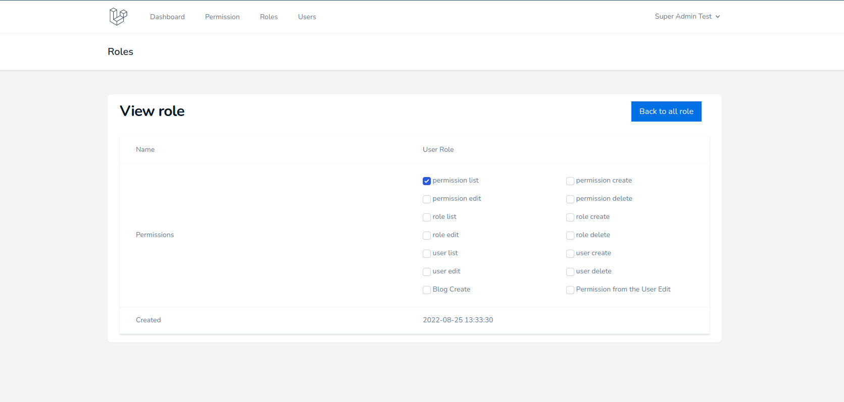Navigate to the Roles page
Image resolution: width=844 pixels, height=402 pixels.
pyautogui.click(x=269, y=17)
